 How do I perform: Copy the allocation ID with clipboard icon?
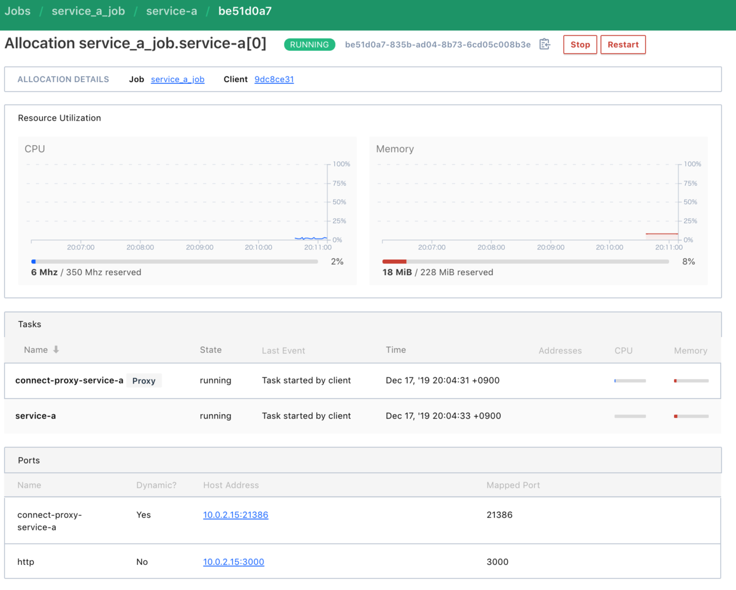click(x=545, y=44)
